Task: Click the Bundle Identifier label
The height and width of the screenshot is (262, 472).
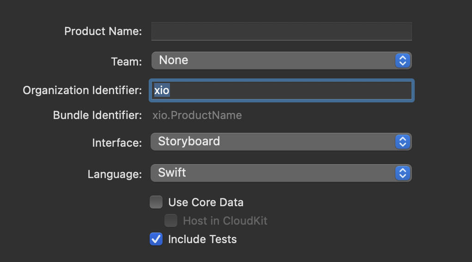Action: click(97, 115)
